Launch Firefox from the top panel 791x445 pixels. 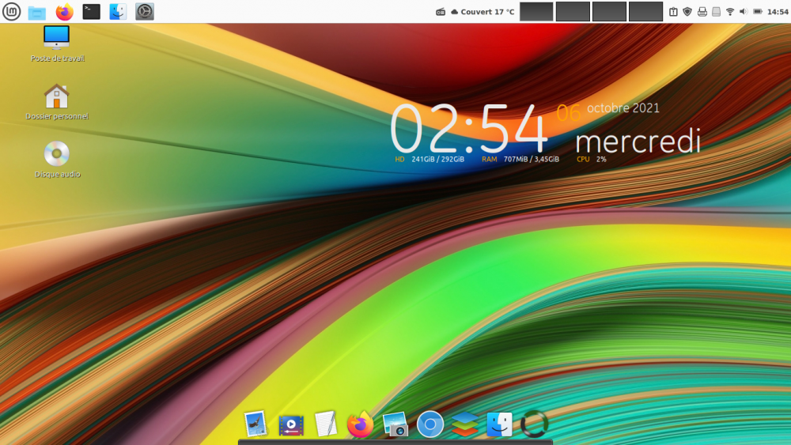pos(64,12)
